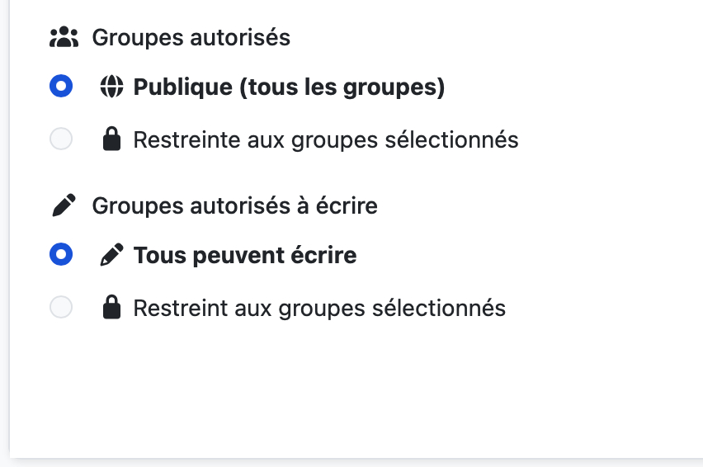Click the pencil icon beside Tous peuvent écrire
Screen dimensions: 703x467
coord(111,256)
